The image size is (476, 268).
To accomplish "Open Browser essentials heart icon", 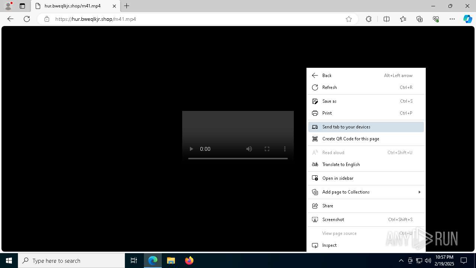I will coord(436,19).
